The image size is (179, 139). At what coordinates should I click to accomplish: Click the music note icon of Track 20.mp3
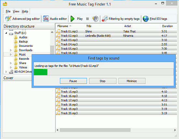coord(58,113)
